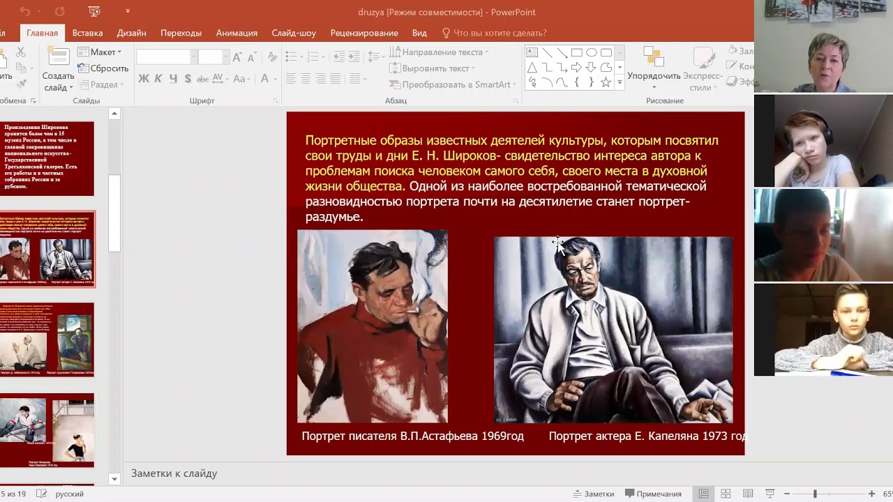Screen dimensions: 893x502
Task: Open the Вид ribbon tab
Action: pyautogui.click(x=419, y=33)
